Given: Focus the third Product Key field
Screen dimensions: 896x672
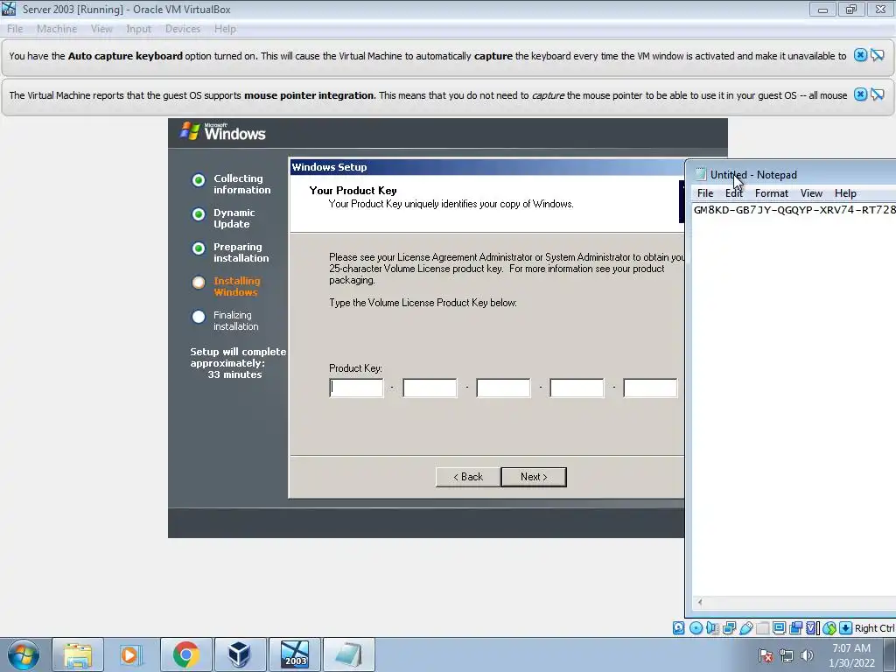Looking at the screenshot, I should pos(503,388).
